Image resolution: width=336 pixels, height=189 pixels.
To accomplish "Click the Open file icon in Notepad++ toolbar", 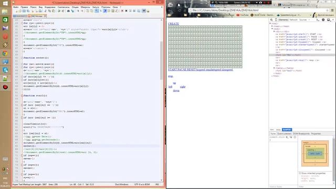I will 20,11.
